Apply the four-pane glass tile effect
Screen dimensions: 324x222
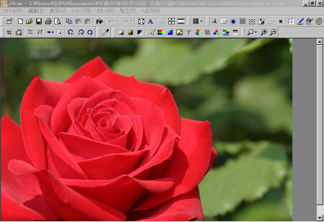tap(291, 21)
